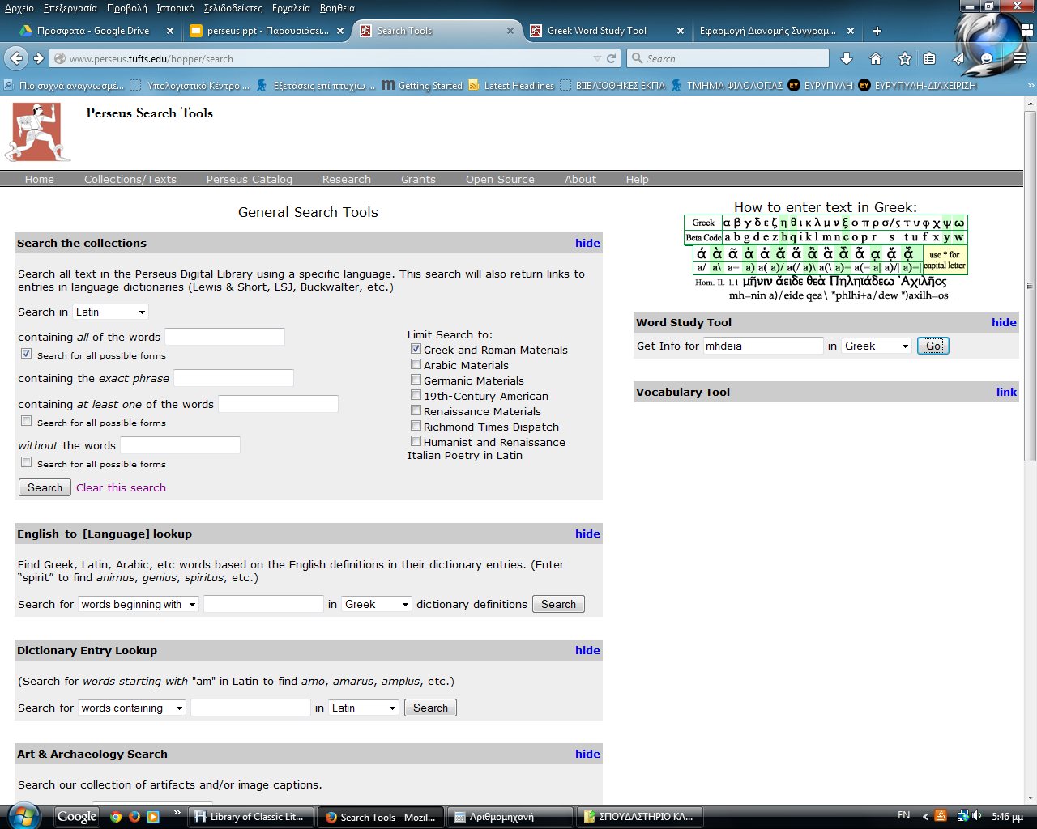Open URL bar history dropdown arrow
The width and height of the screenshot is (1037, 829).
pos(597,58)
